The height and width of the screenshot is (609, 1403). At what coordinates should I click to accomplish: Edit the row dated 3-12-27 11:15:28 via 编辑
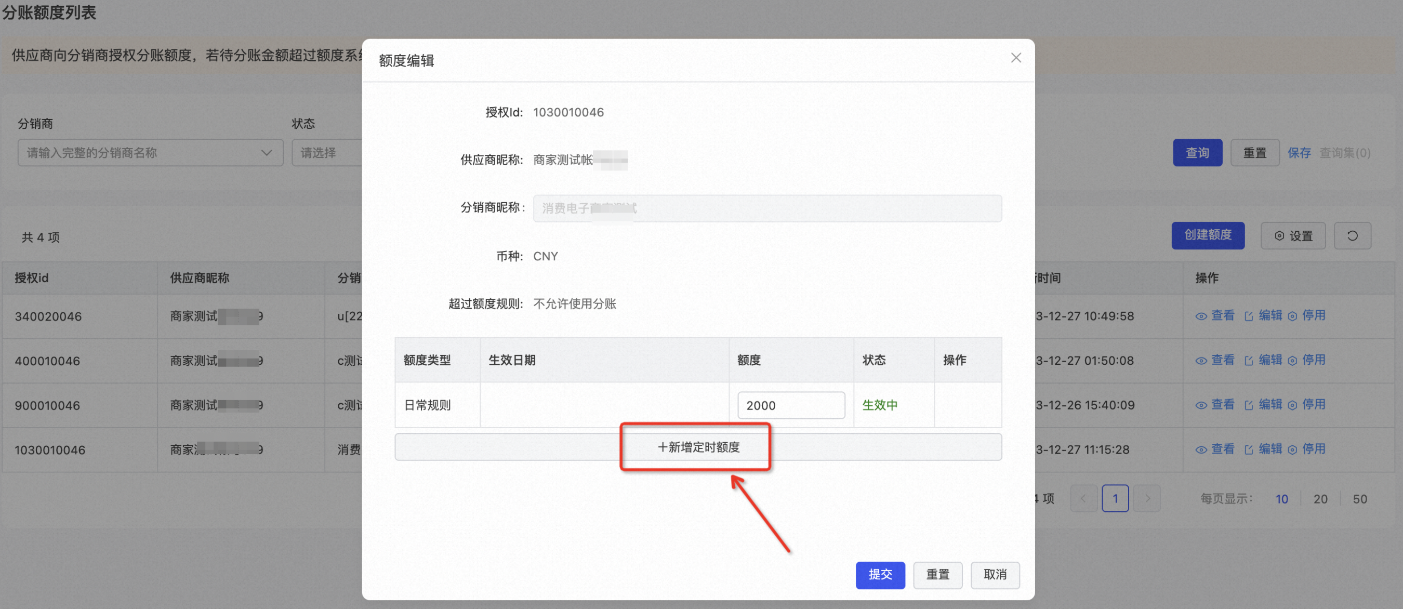pyautogui.click(x=1263, y=449)
